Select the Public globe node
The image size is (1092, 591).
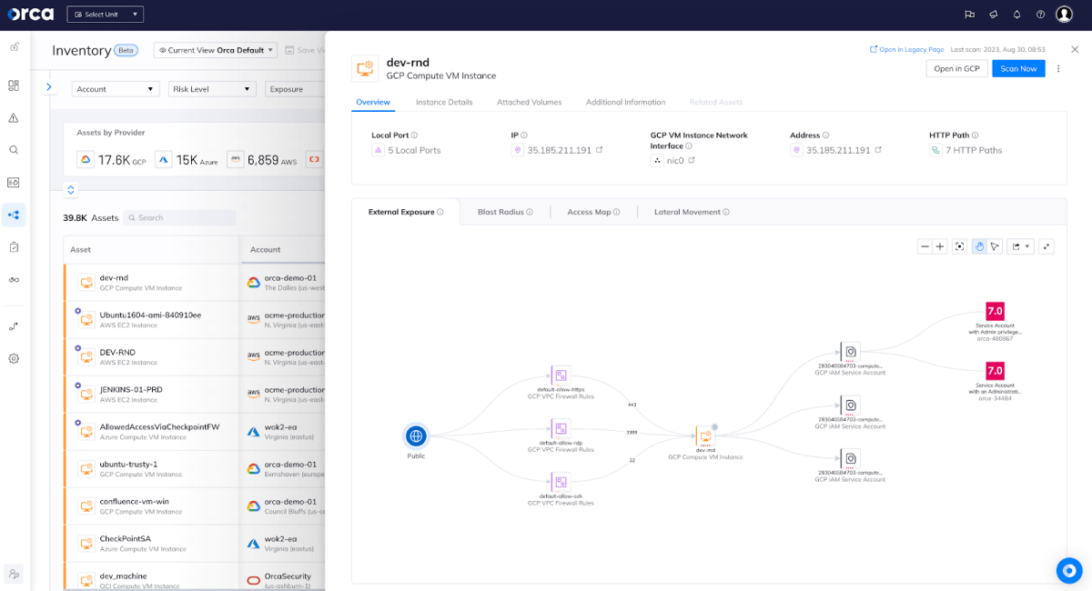pyautogui.click(x=416, y=436)
